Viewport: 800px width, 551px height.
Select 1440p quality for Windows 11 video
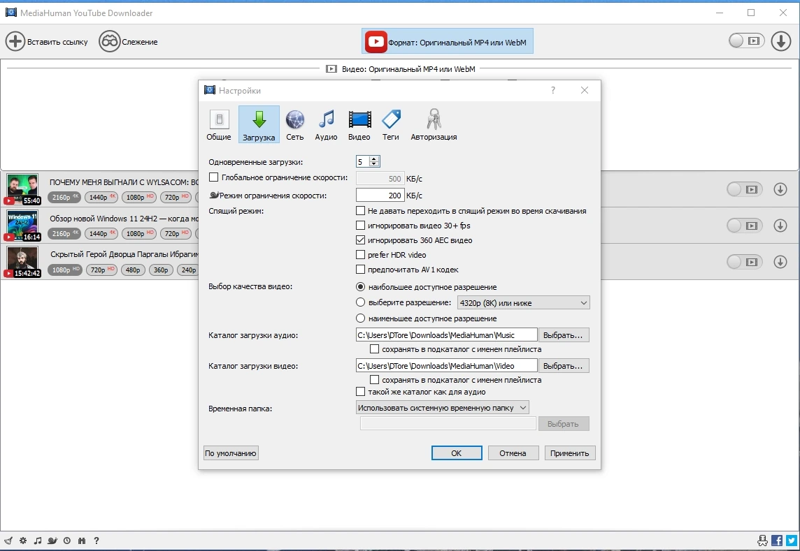[x=101, y=233]
